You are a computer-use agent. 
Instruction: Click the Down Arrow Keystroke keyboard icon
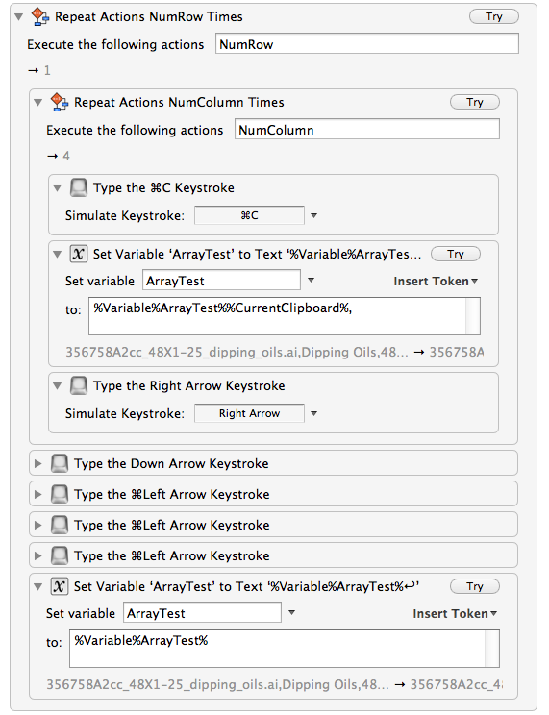point(60,464)
